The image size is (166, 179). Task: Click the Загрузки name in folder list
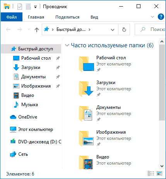[106, 83]
